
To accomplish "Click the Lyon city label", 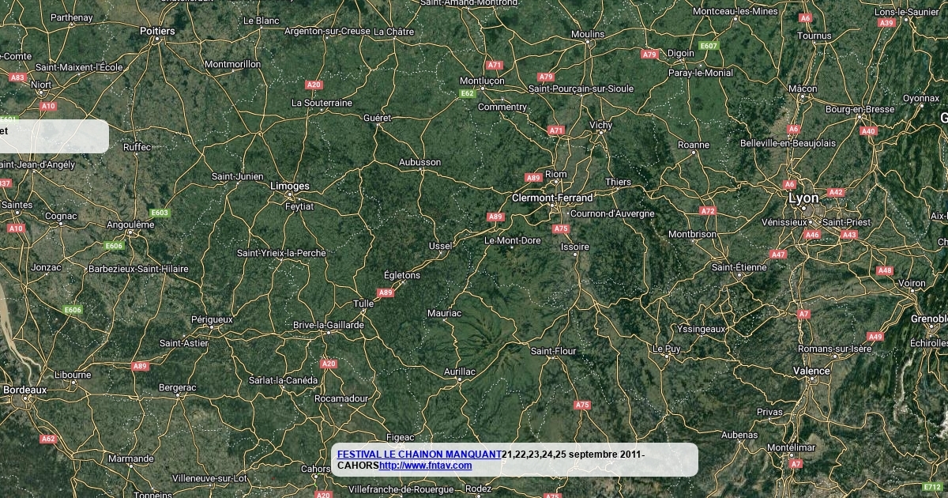I will point(803,198).
